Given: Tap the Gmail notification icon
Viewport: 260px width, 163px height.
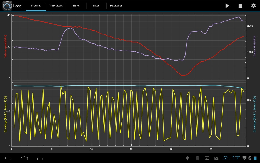Looking at the screenshot, I should click(216, 158).
